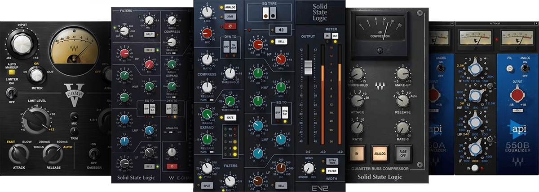This screenshot has width=539, height=192.
Task: Click the WIDTH knob in EV2
Action: [x=308, y=168]
